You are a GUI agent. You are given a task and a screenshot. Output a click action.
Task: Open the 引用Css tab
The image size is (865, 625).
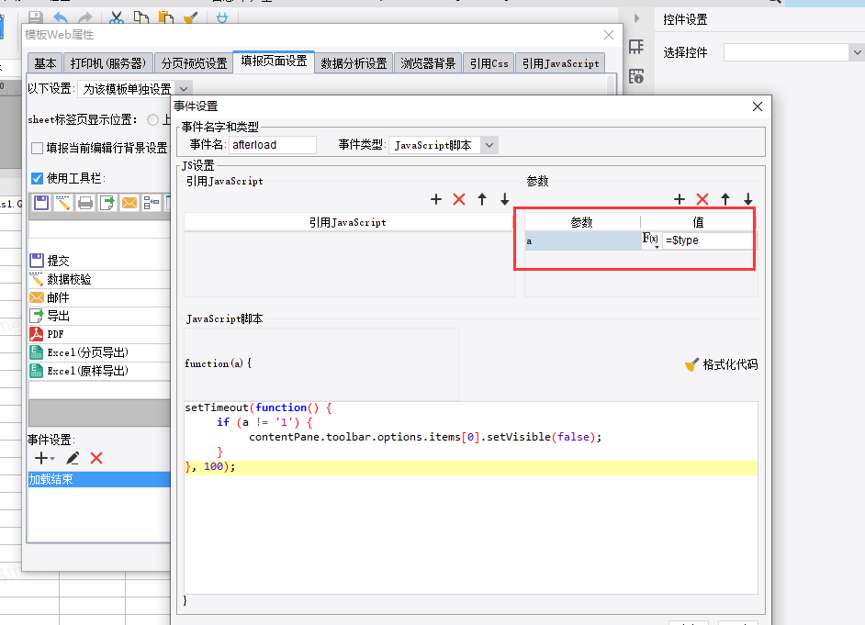489,63
